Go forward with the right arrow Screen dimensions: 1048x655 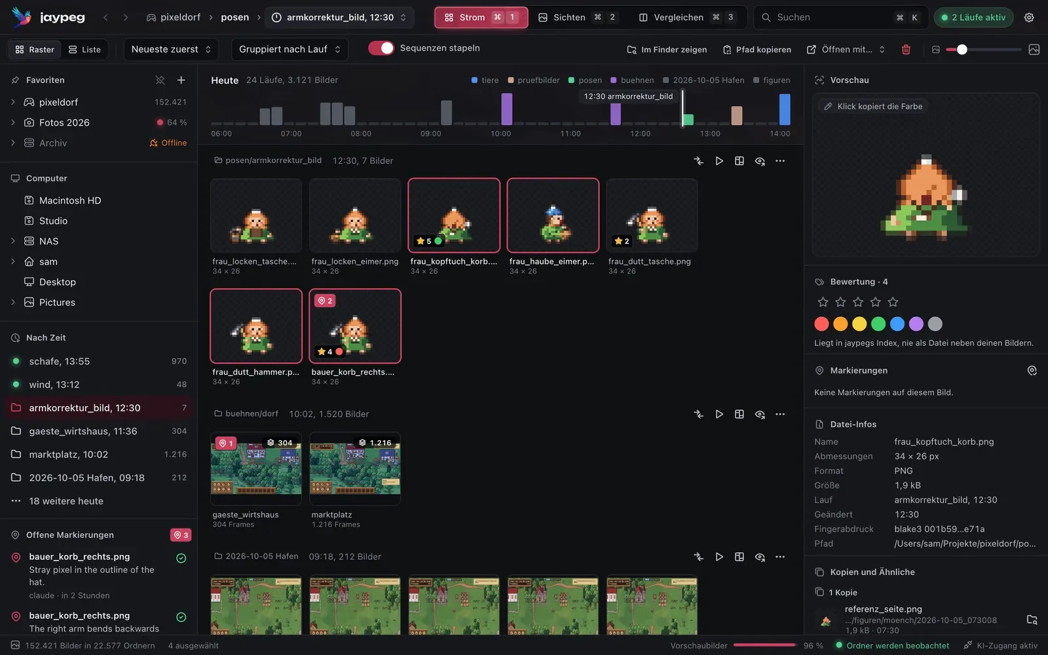pos(126,18)
